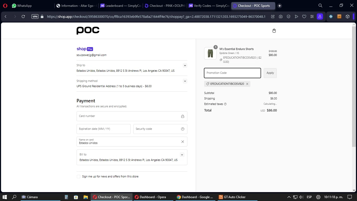357x201 pixels.
Task: Click the Enduro Shorts product thumbnail
Action: tap(210, 53)
